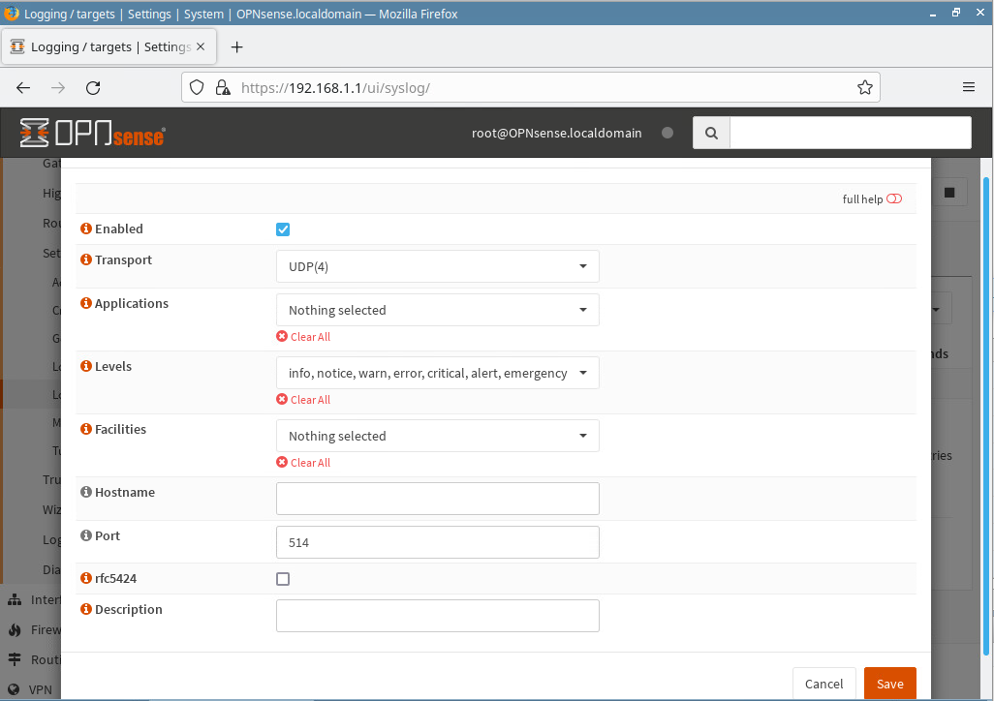This screenshot has width=994, height=701.
Task: Click the Firefox reload page icon
Action: pos(93,87)
